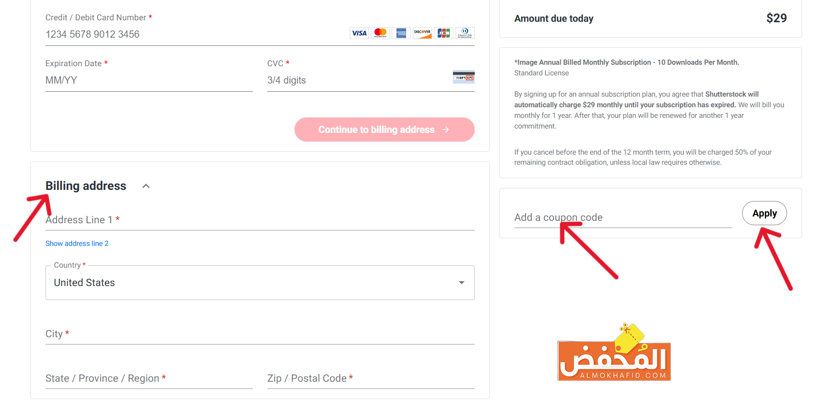Image resolution: width=818 pixels, height=402 pixels.
Task: Click the Add a coupon code field
Action: point(623,217)
